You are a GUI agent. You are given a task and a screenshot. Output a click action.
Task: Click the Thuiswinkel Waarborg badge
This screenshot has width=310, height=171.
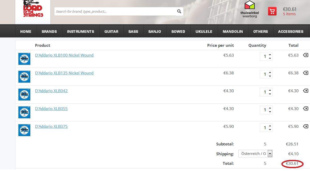pos(249,9)
